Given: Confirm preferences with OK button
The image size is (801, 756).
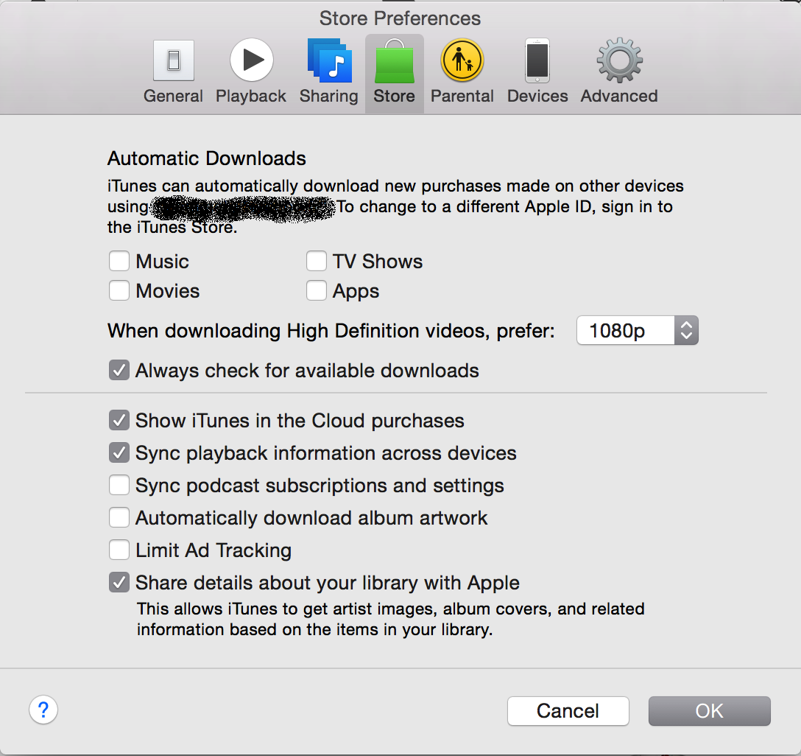Looking at the screenshot, I should coord(710,711).
